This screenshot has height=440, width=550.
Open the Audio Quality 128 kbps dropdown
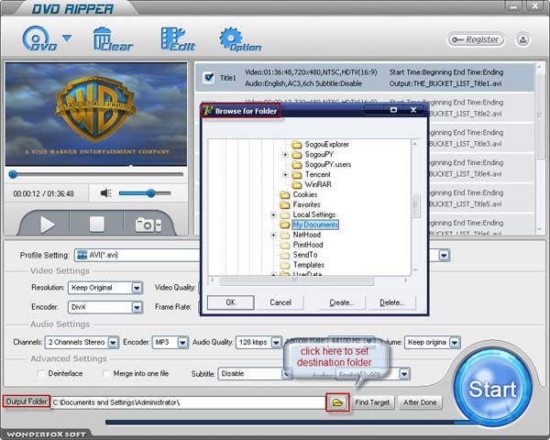click(258, 342)
